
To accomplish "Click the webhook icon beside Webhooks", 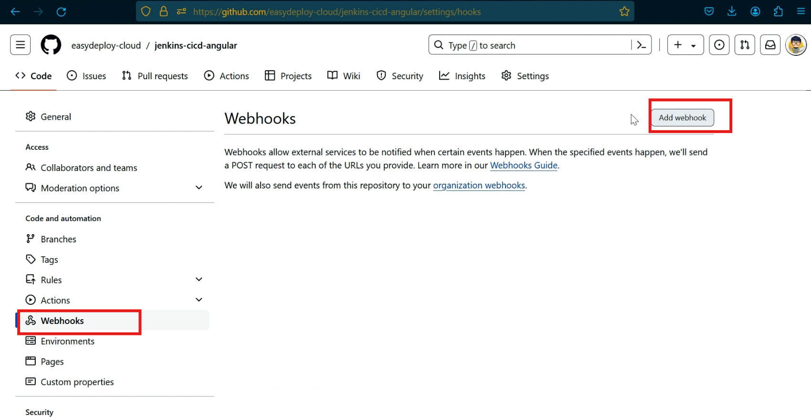I will click(x=31, y=321).
